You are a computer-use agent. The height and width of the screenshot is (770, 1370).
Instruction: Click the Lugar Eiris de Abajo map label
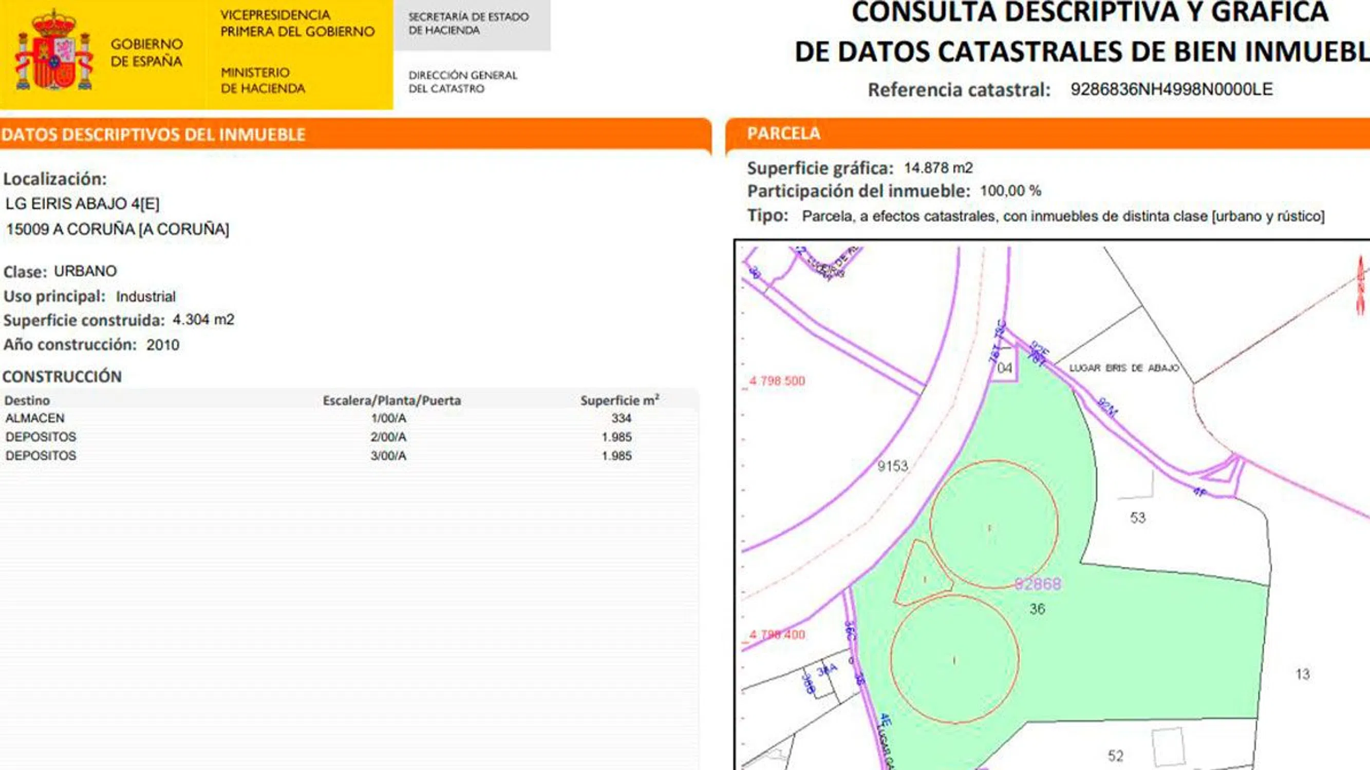tap(1124, 368)
